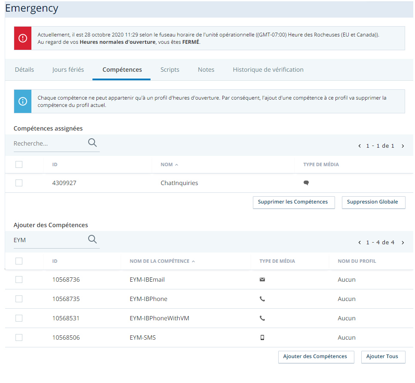Click email media icon for EYM-IBEmail
This screenshot has height=383, width=415.
(262, 280)
